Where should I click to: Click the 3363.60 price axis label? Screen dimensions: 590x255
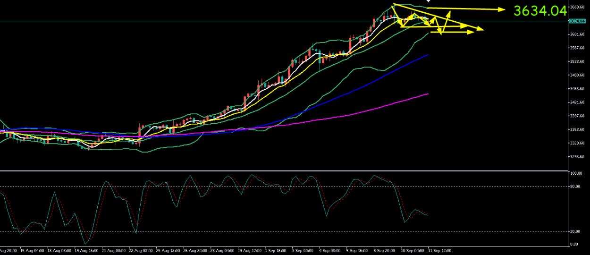(x=577, y=130)
